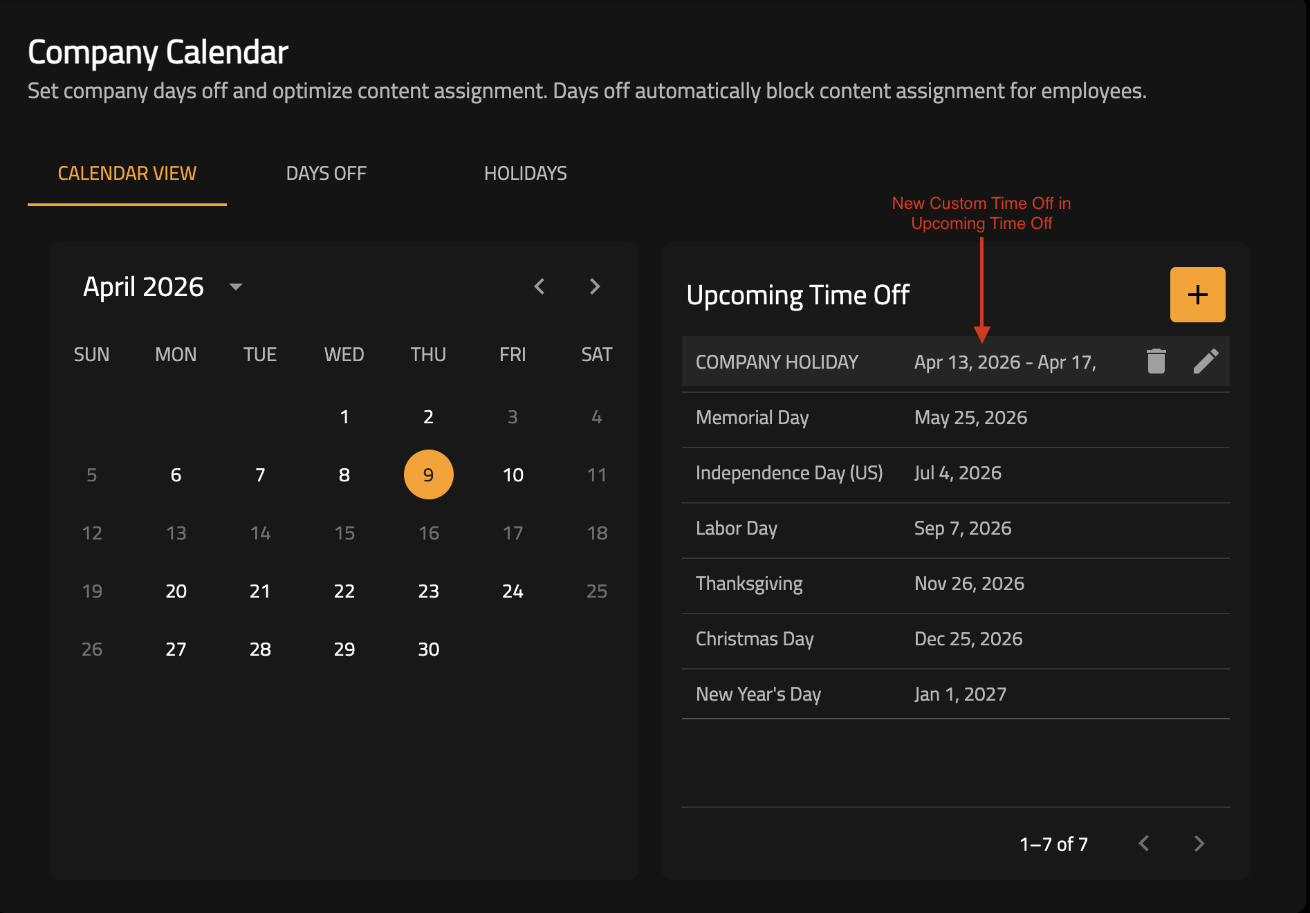1310x913 pixels.
Task: Go to the next page of time off list
Action: (1199, 843)
